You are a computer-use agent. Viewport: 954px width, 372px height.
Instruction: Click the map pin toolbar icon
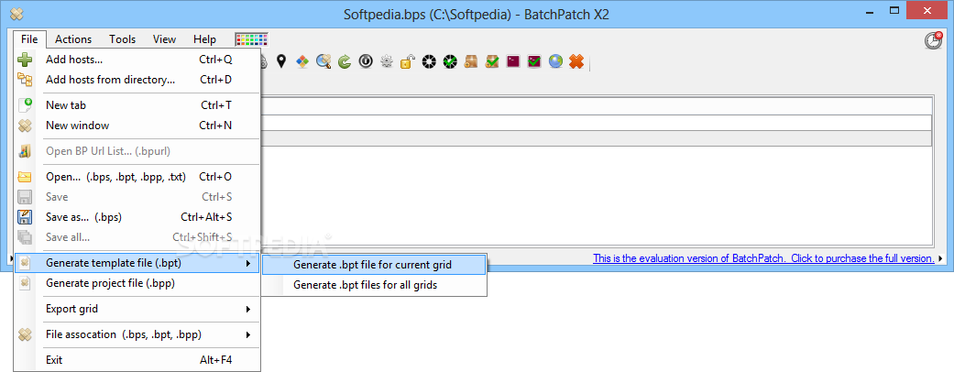point(280,60)
